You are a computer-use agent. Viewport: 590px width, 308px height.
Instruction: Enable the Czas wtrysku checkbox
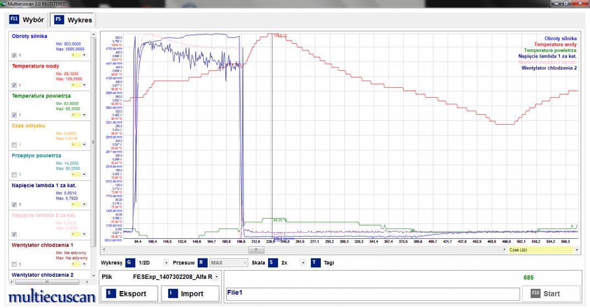coord(14,145)
